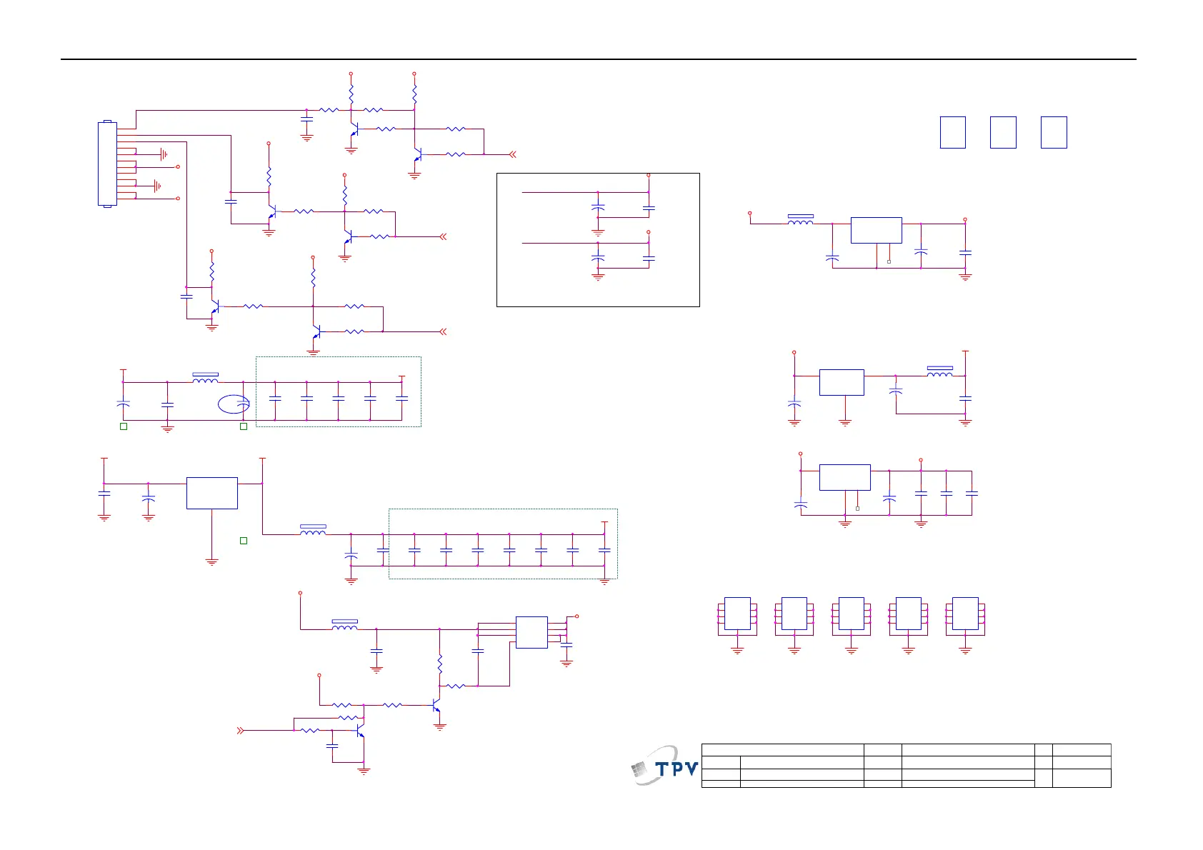1203x850 pixels.
Task: Click the right-pointing double-arrow input port symbol
Action: tap(240, 730)
